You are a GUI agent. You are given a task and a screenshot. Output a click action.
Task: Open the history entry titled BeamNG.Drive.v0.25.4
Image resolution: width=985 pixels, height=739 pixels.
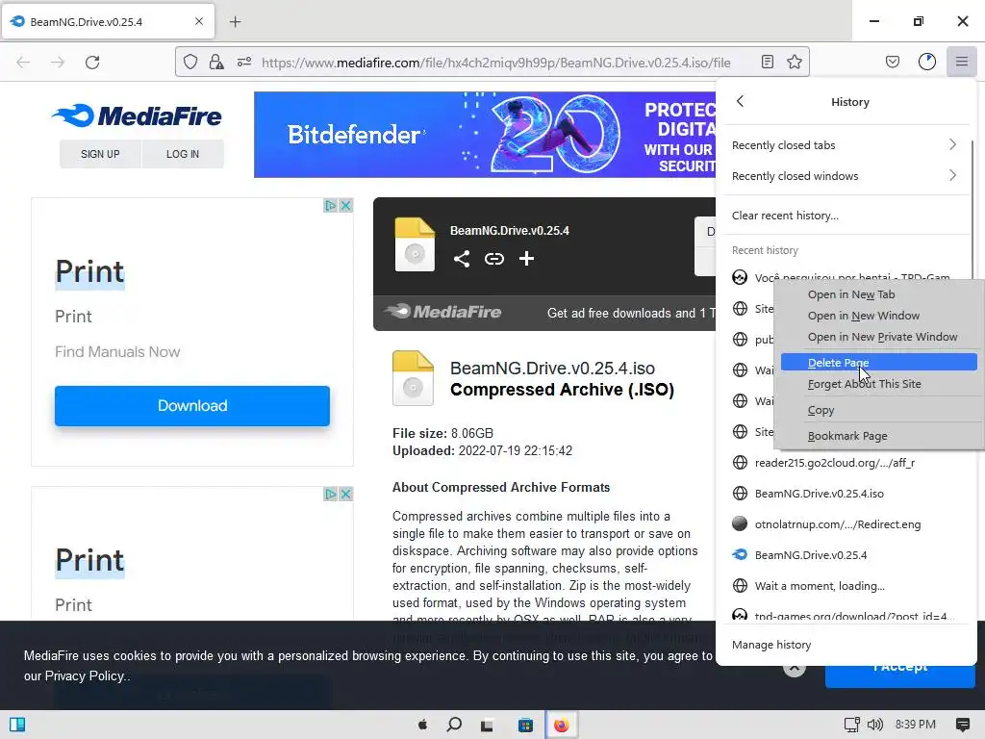pyautogui.click(x=845, y=555)
